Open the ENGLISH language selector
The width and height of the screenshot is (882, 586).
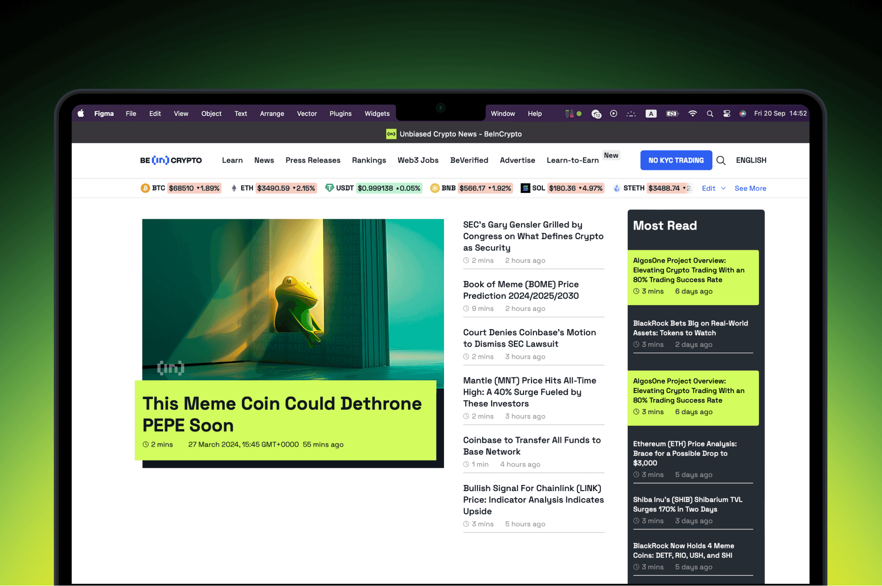tap(751, 160)
